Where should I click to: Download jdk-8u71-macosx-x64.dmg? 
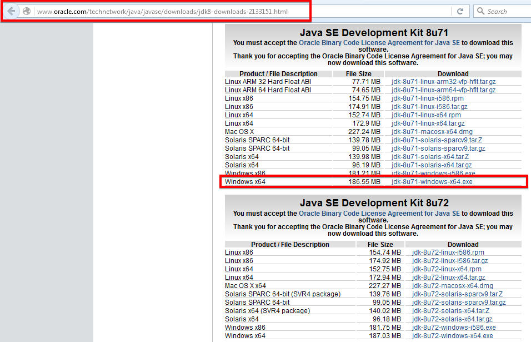[x=432, y=132]
